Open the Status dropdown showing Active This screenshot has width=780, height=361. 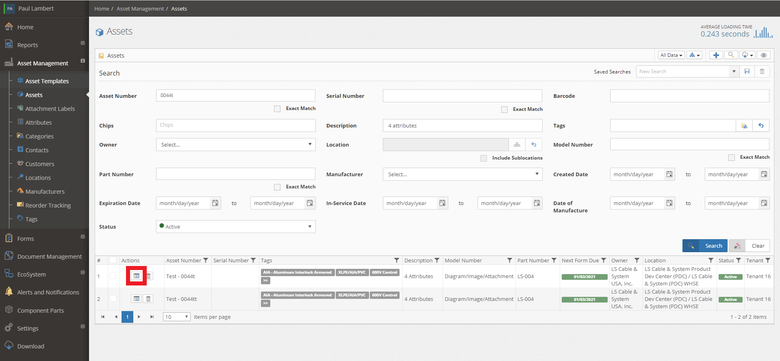pos(236,227)
